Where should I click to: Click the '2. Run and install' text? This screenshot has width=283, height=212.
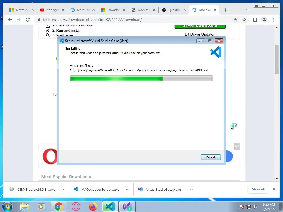66,30
